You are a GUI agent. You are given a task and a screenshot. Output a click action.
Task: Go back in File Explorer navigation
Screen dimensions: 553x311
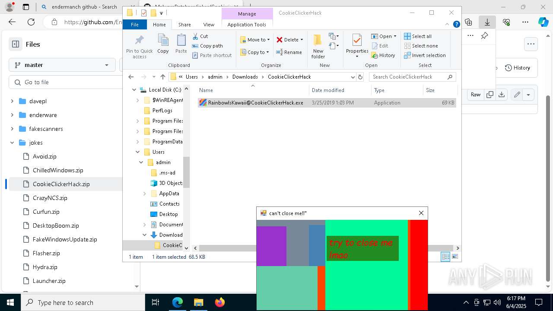coord(131,77)
